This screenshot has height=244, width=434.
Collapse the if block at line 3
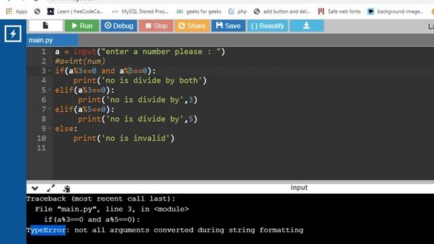(x=50, y=70)
